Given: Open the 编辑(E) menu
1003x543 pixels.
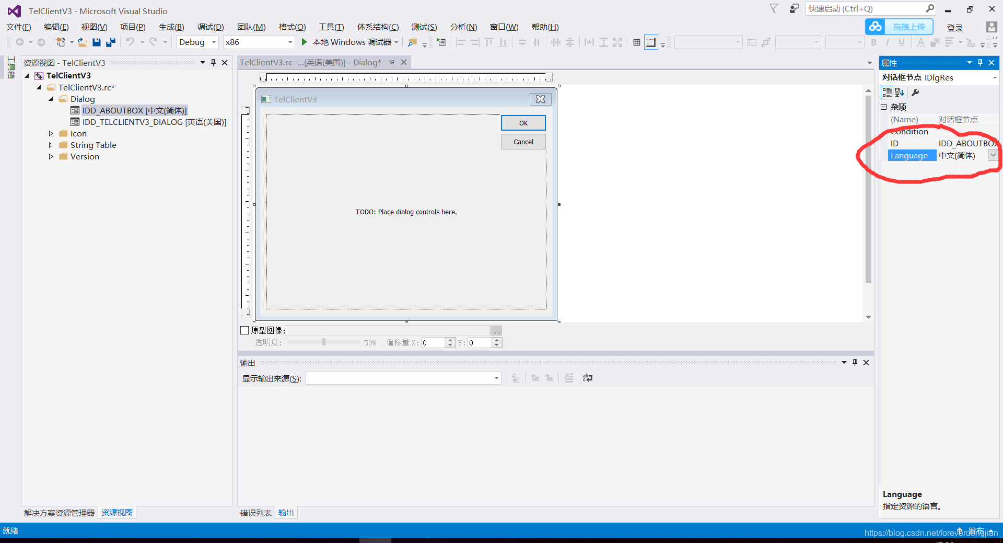Looking at the screenshot, I should [x=56, y=27].
